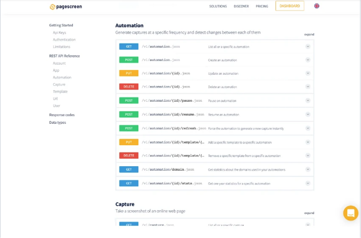The image size is (361, 238).
Task: Open Api Keys in sidebar
Action: tap(60, 32)
